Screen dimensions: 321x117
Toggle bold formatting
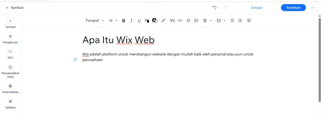click(124, 21)
